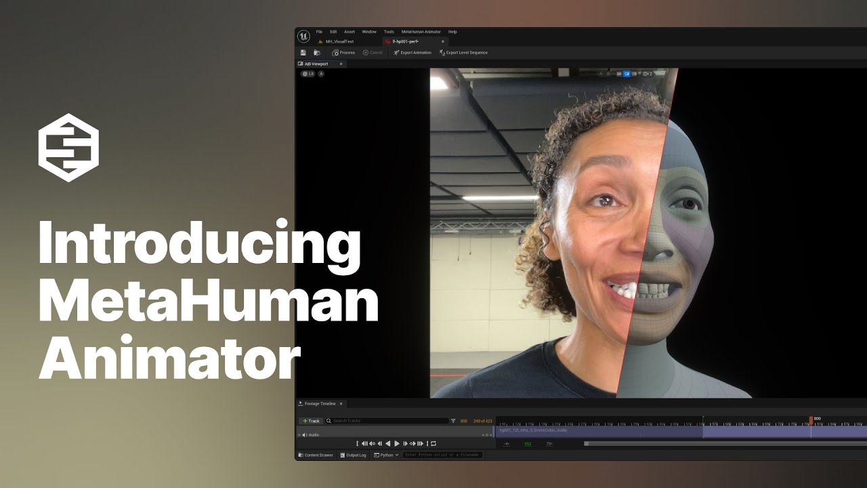Step to the previous key
Image resolution: width=867 pixels, height=488 pixels.
[373, 443]
